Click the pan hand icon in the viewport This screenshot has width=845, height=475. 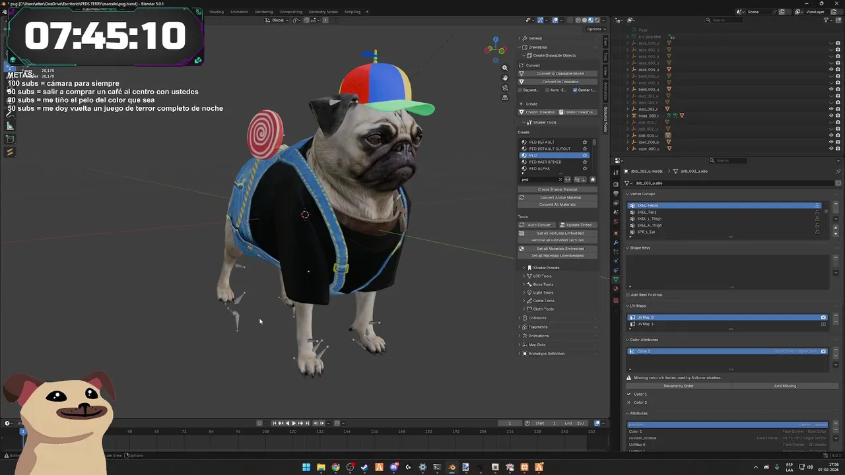click(x=505, y=78)
